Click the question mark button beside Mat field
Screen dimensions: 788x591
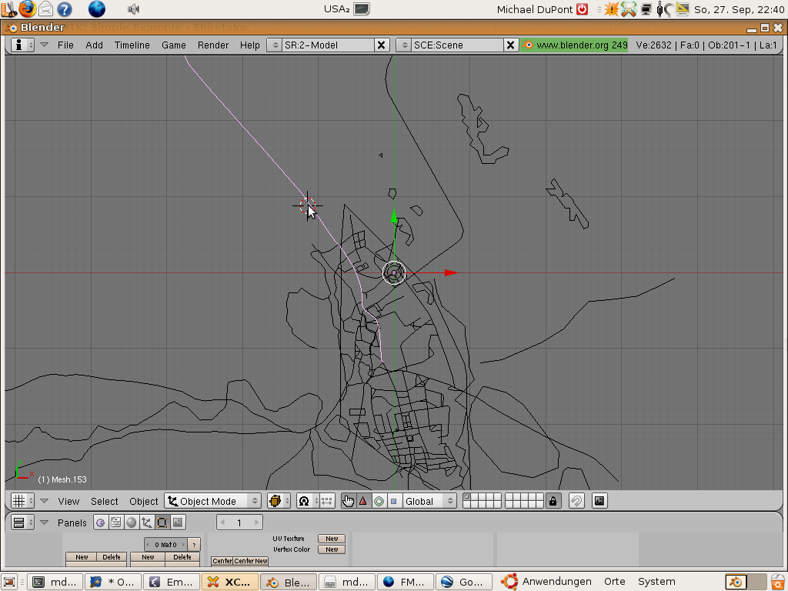pos(194,545)
